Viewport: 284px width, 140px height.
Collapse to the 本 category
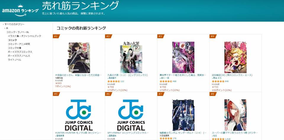pyautogui.click(x=7, y=28)
